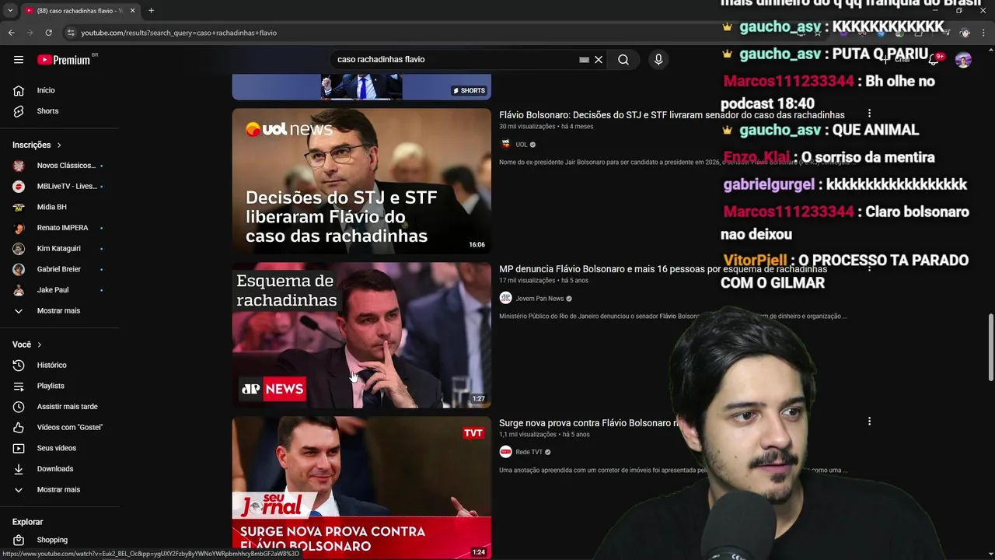The height and width of the screenshot is (560, 995).
Task: Expand the Você section
Action: (x=27, y=345)
